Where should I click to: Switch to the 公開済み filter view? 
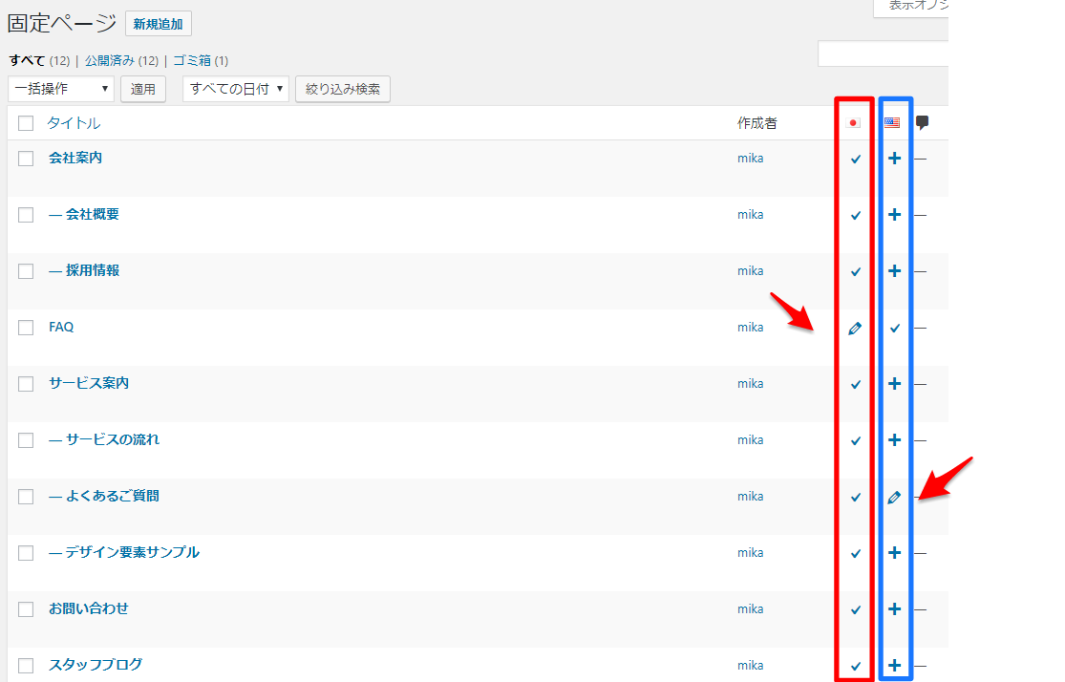click(x=109, y=60)
